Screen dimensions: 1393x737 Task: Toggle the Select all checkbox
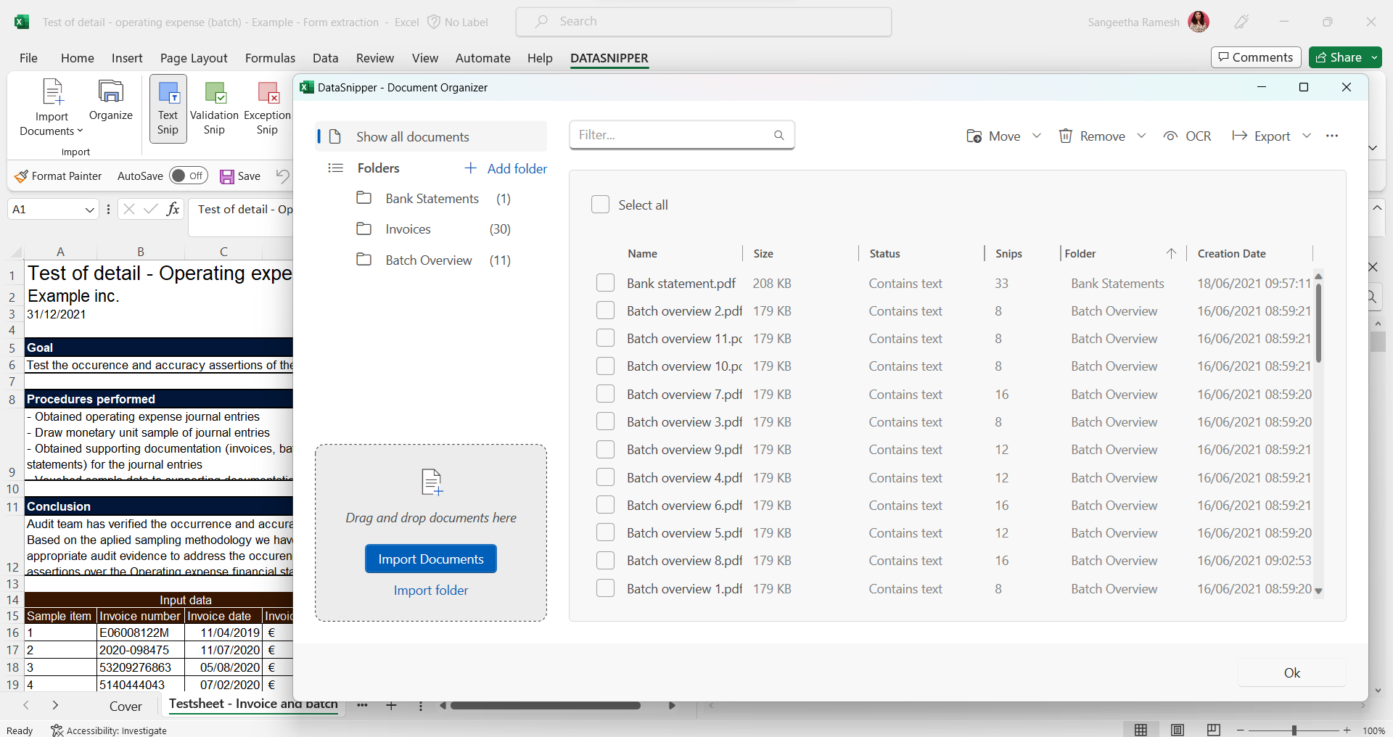point(601,205)
